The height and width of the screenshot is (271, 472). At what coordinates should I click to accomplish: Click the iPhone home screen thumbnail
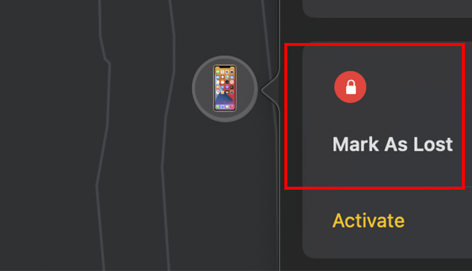point(225,88)
